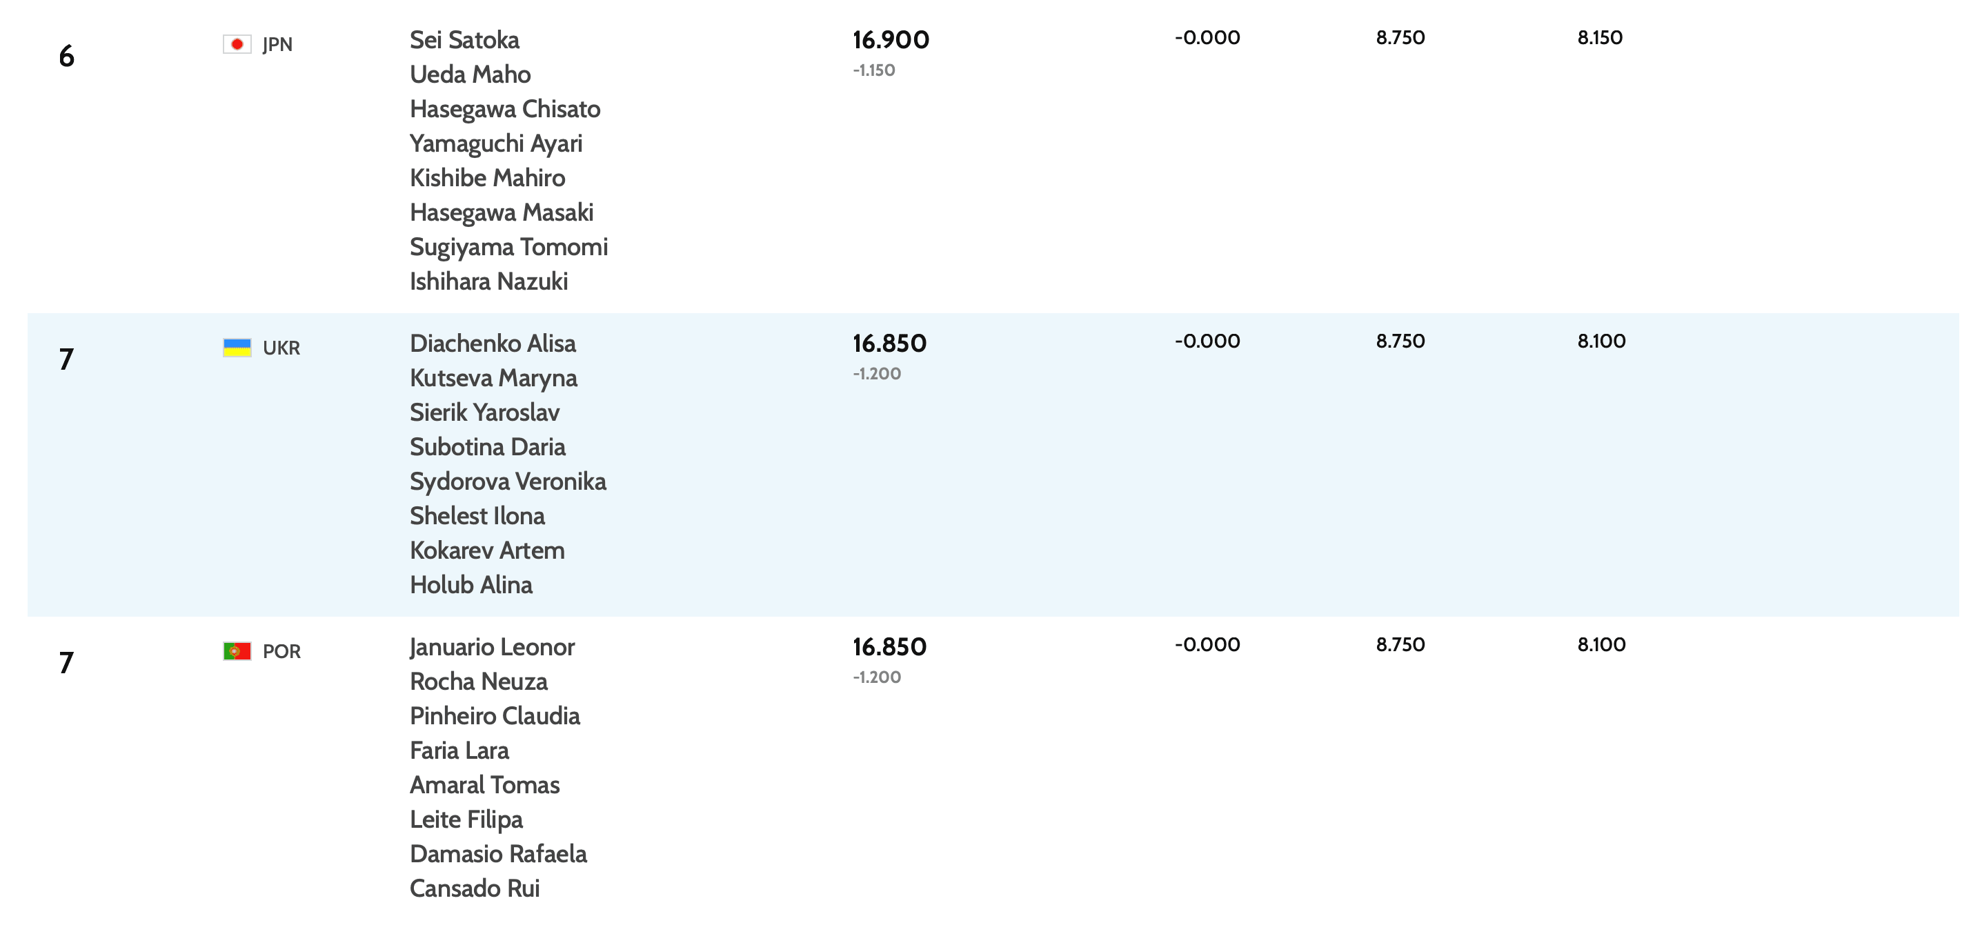The image size is (1962, 934).
Task: Click Japan's 8.150 score value
Action: tap(1599, 37)
